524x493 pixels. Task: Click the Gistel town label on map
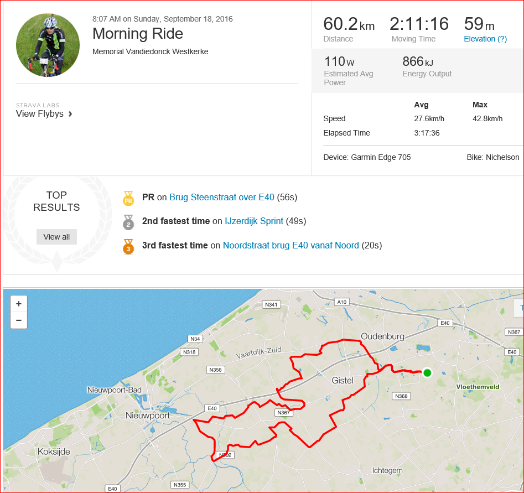[342, 380]
